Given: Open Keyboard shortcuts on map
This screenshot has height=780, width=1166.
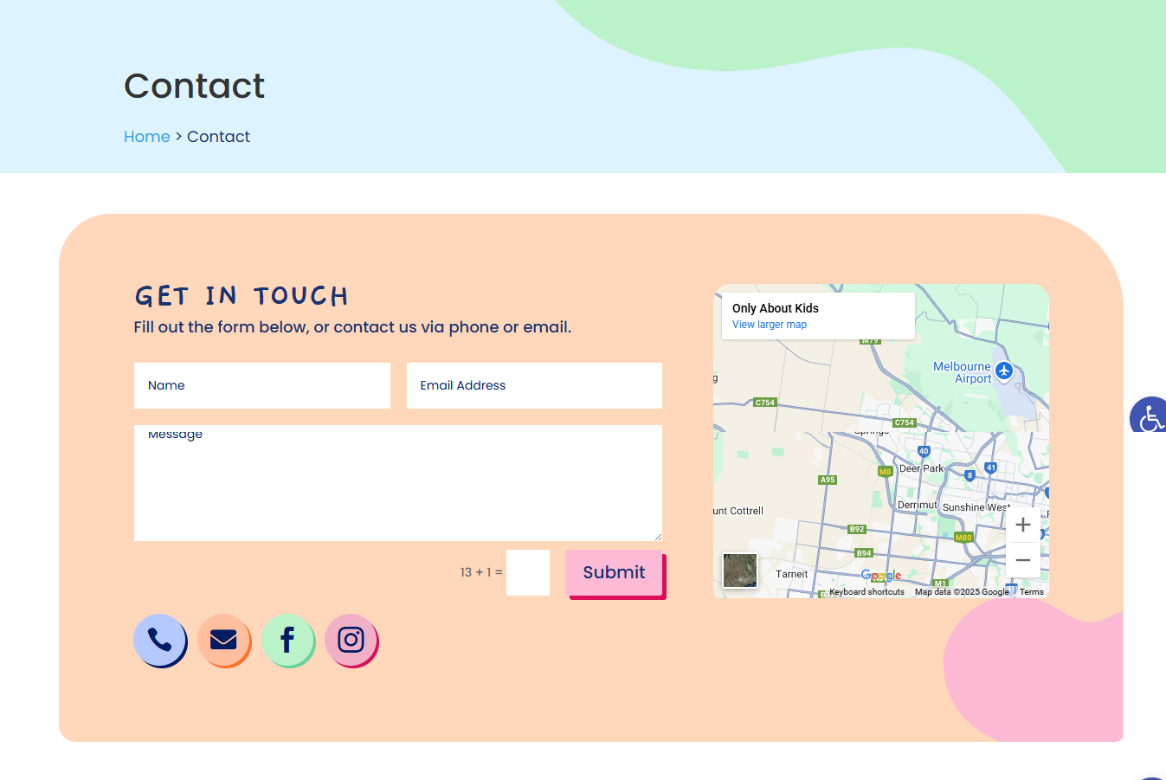Looking at the screenshot, I should pyautogui.click(x=866, y=592).
